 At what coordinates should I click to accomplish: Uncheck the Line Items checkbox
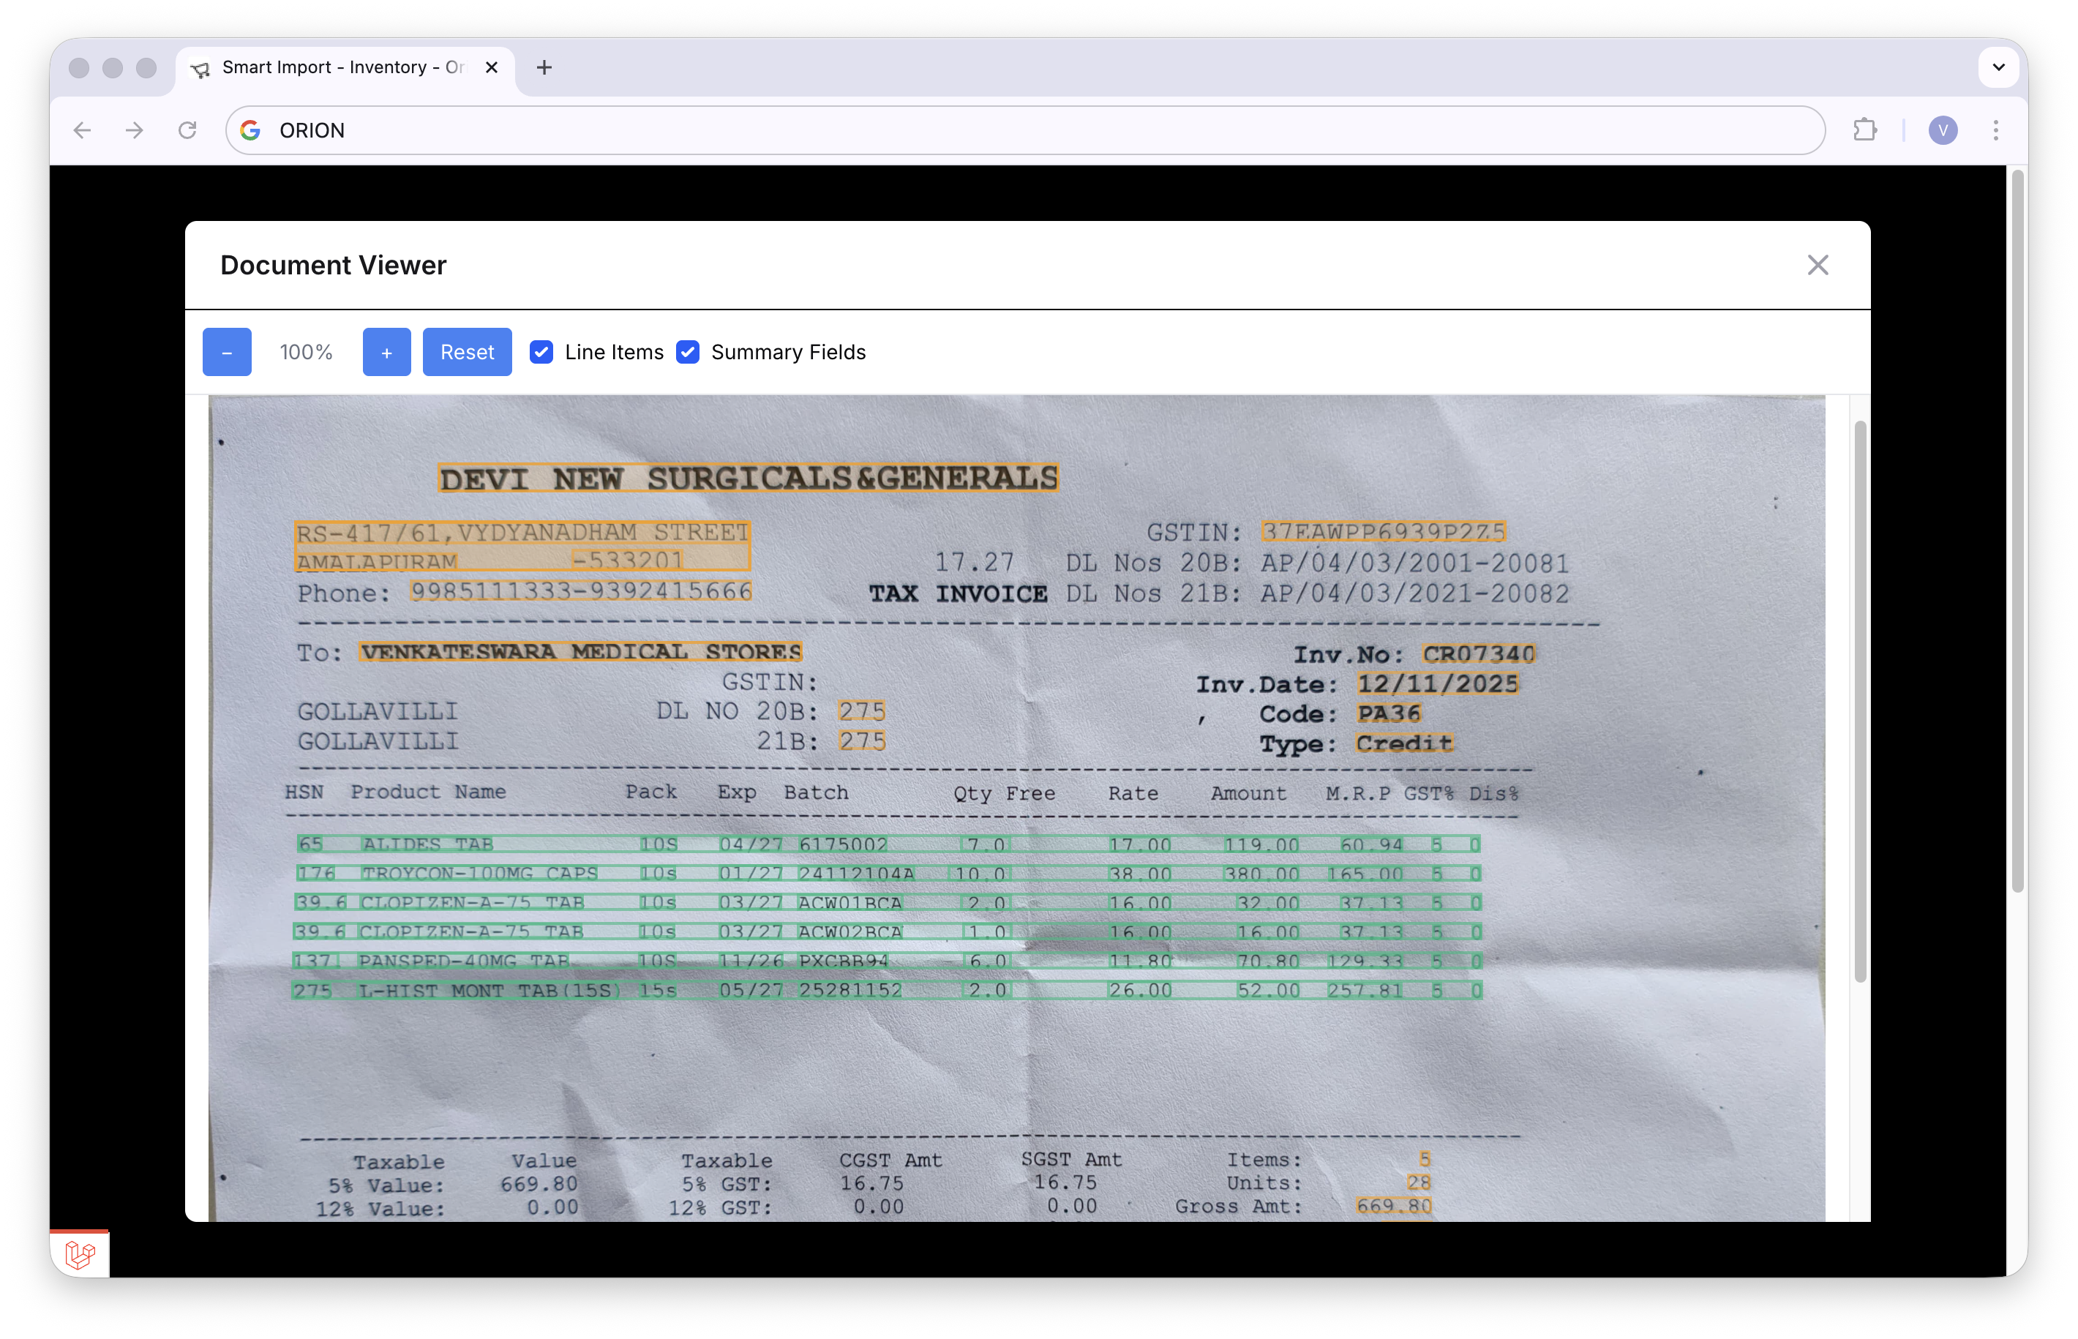541,352
